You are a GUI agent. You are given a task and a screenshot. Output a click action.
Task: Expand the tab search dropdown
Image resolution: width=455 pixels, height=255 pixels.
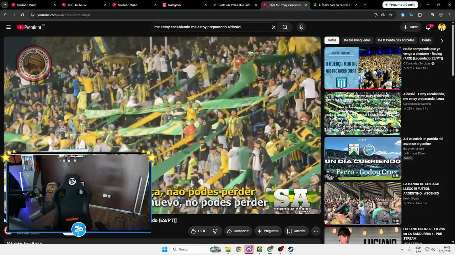click(5, 5)
